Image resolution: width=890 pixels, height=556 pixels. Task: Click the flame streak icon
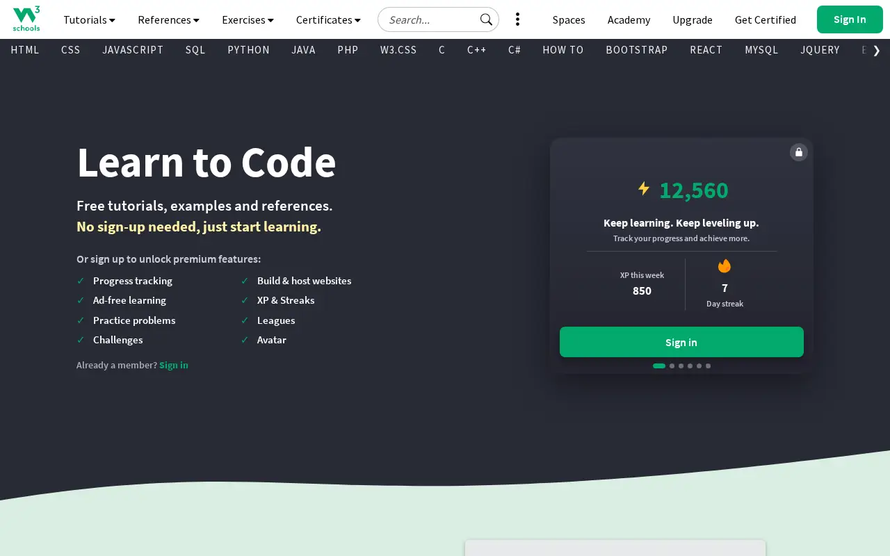click(x=725, y=266)
